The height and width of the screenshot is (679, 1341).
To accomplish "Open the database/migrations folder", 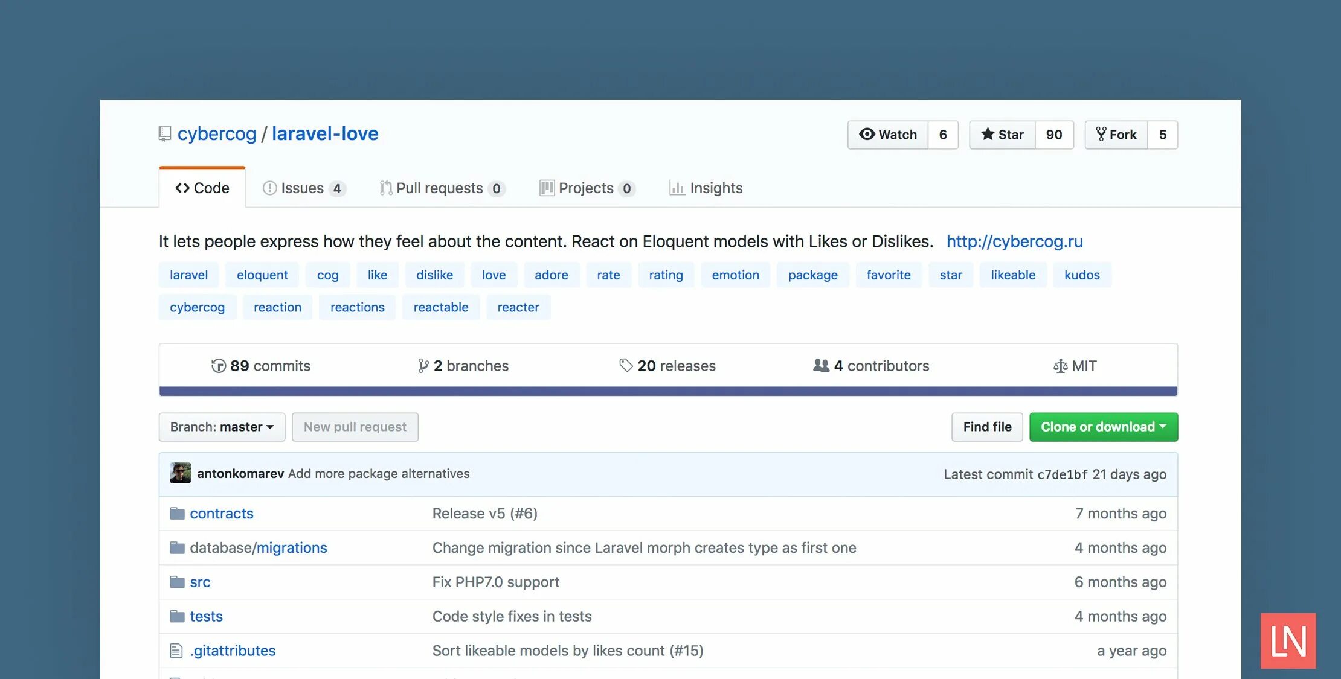I will (259, 548).
